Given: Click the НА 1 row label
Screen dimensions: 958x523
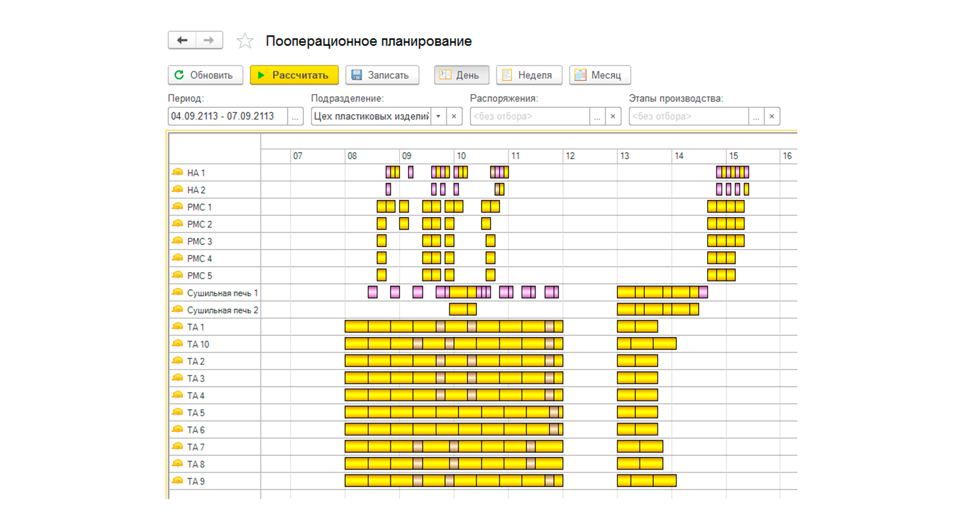Looking at the screenshot, I should 196,173.
